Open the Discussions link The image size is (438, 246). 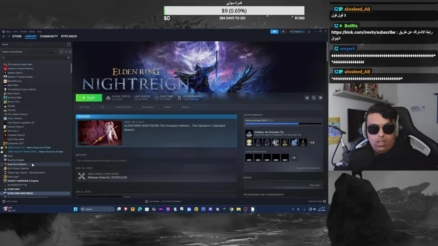point(147,107)
